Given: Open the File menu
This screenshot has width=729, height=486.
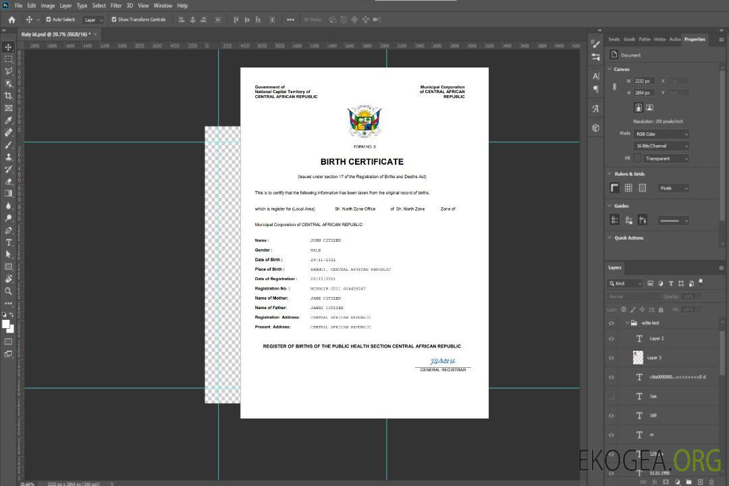Looking at the screenshot, I should tap(19, 5).
